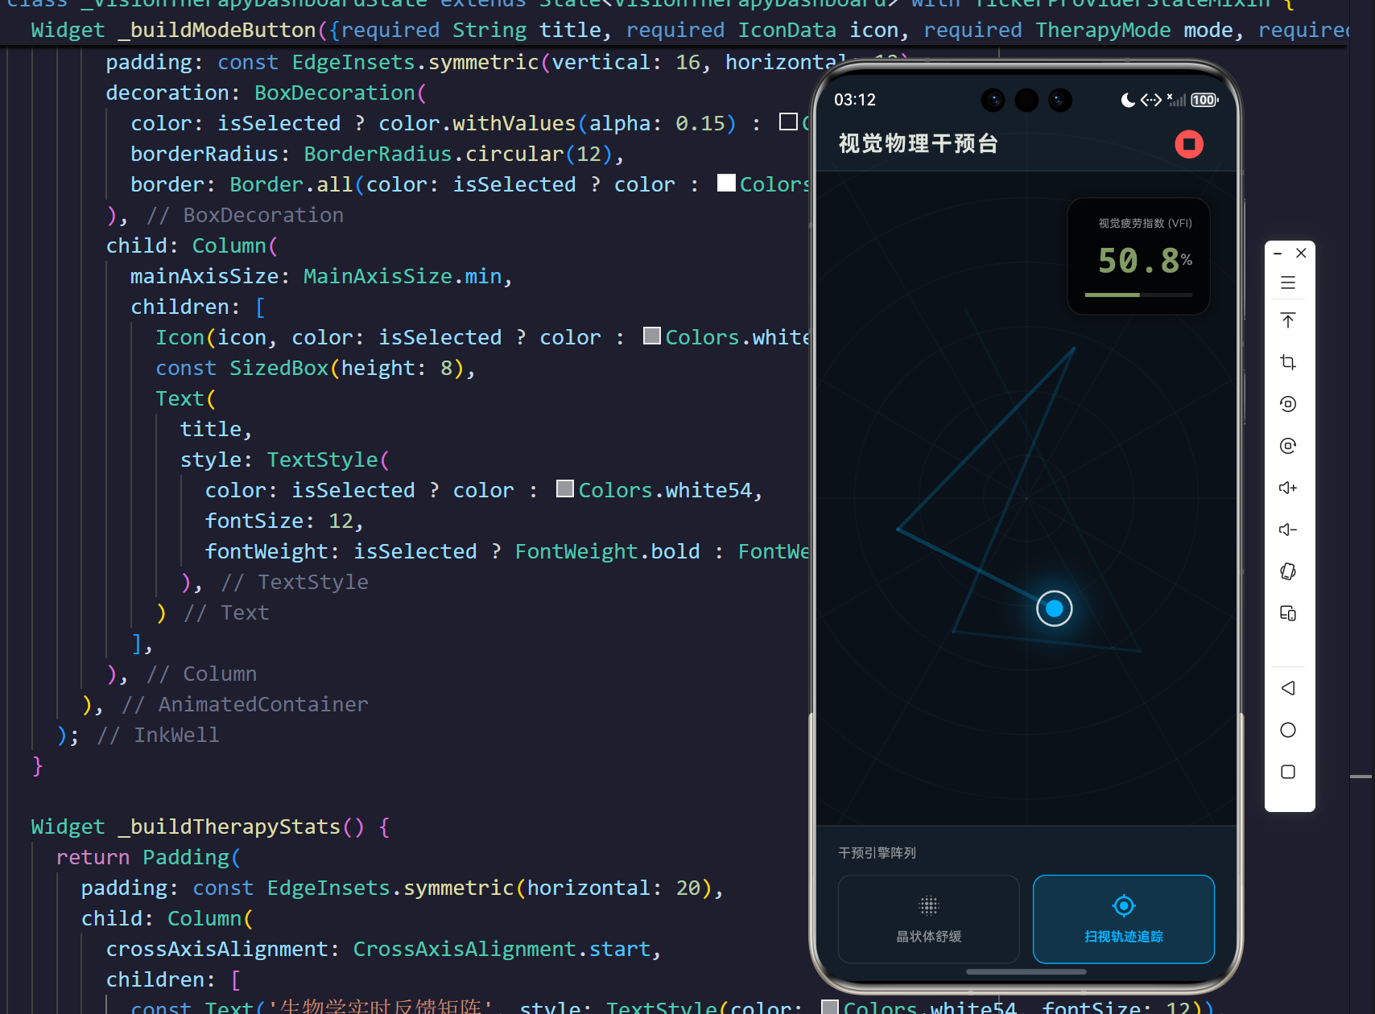Click the '// InkWell' closing comment

(158, 735)
